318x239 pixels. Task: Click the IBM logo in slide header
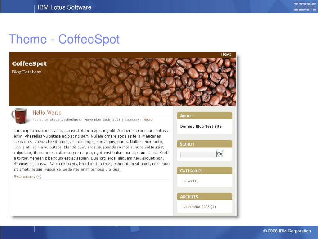[x=305, y=6]
